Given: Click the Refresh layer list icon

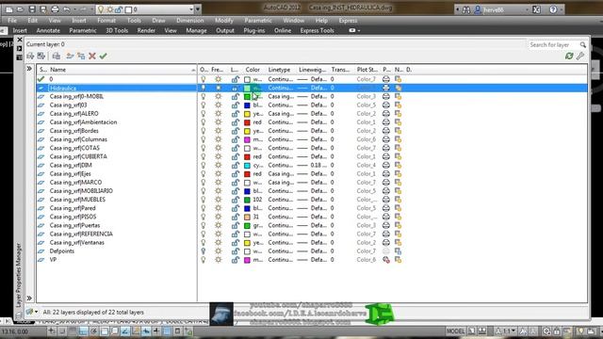Looking at the screenshot, I should click(569, 56).
